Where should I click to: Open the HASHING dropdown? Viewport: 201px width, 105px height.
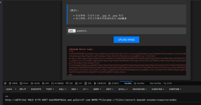pyautogui.click(x=158, y=89)
